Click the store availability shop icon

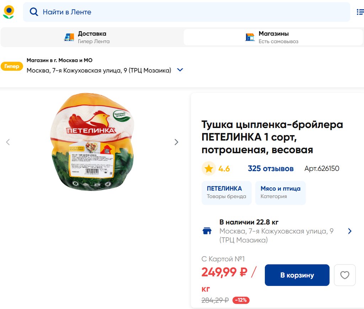point(207,231)
